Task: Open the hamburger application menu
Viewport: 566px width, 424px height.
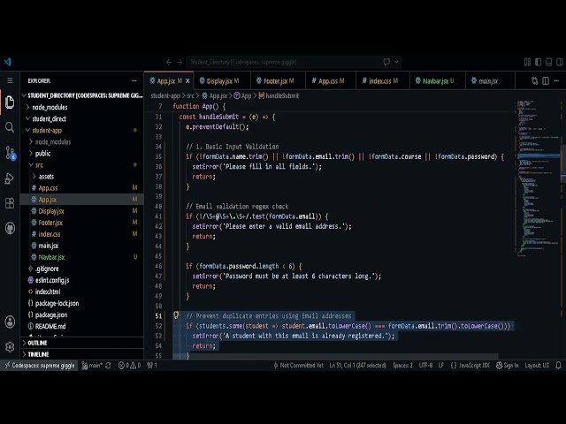Action: (x=10, y=80)
